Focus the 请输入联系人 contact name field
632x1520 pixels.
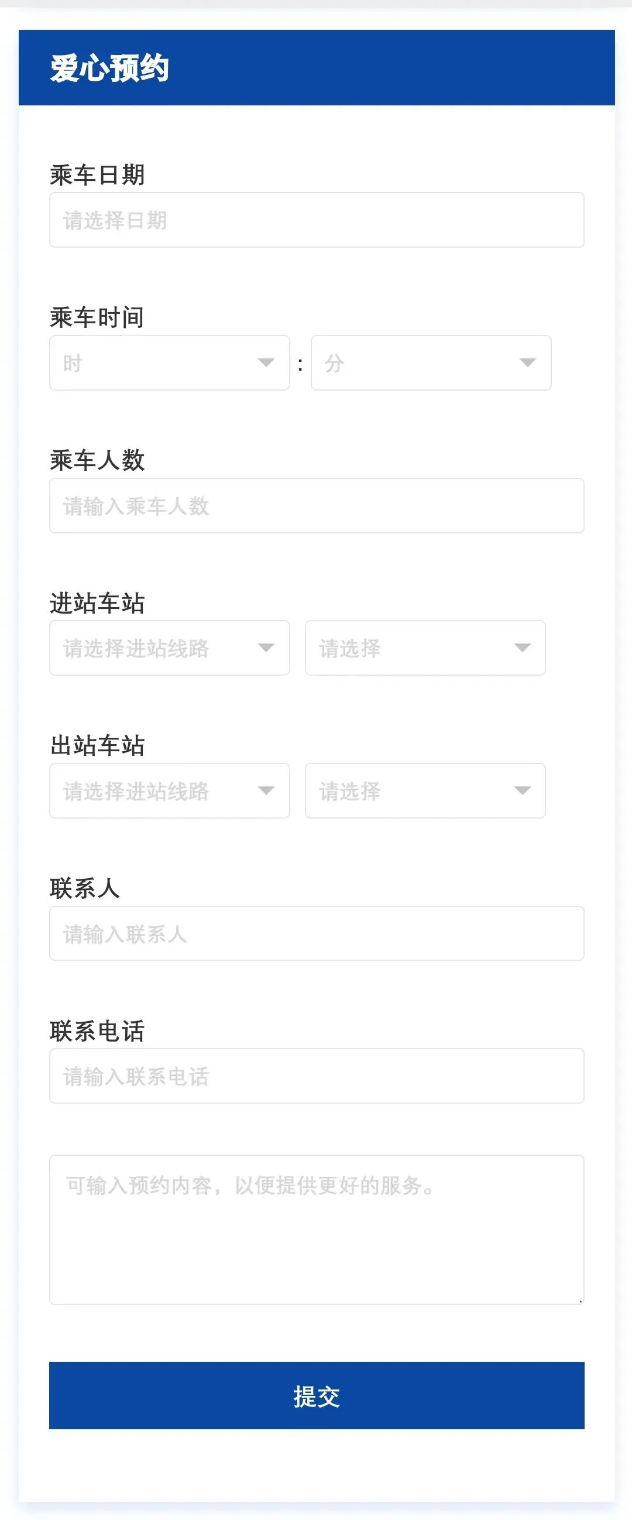pos(317,933)
